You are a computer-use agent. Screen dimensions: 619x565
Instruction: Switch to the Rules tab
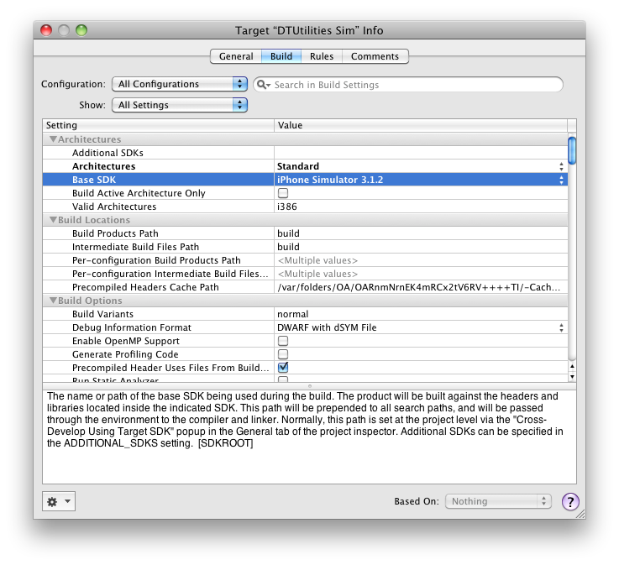pyautogui.click(x=321, y=56)
